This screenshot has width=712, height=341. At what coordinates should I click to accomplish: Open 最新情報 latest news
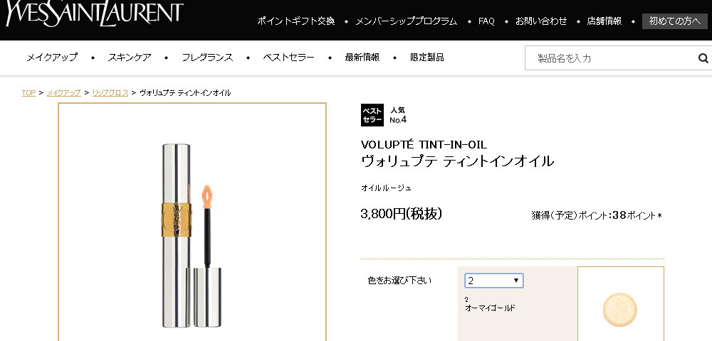click(x=362, y=58)
